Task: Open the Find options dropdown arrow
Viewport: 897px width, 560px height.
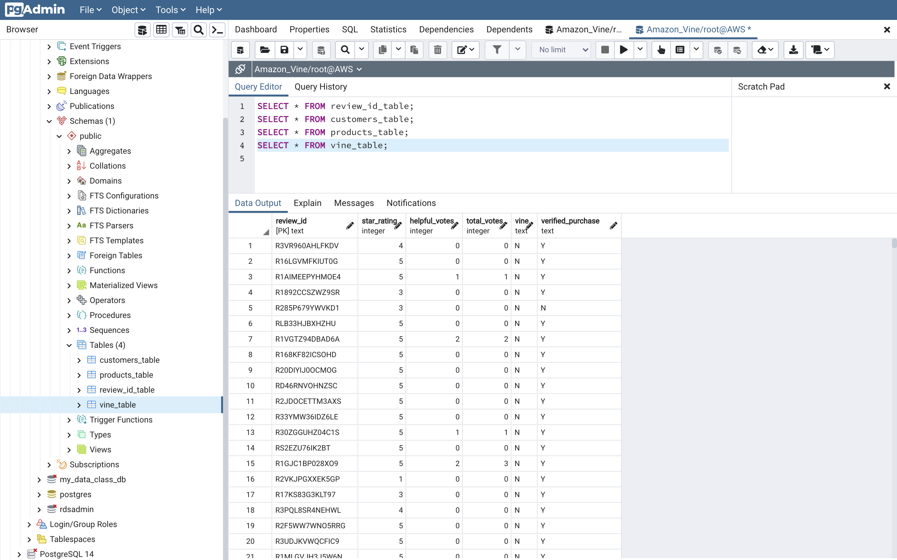Action: tap(361, 50)
